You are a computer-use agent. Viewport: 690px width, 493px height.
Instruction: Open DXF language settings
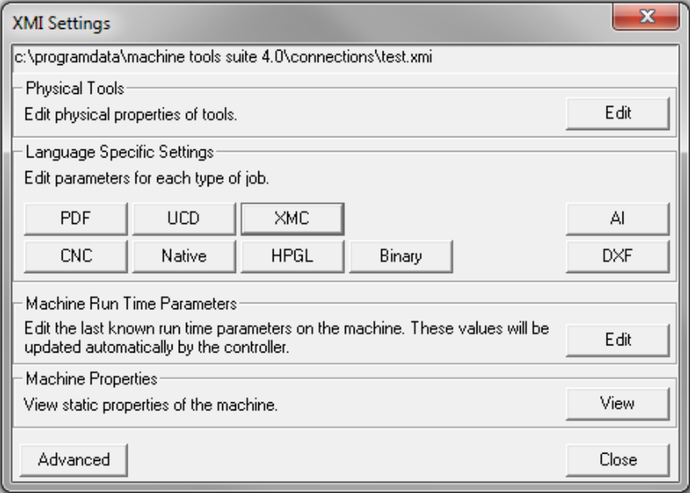pos(617,256)
